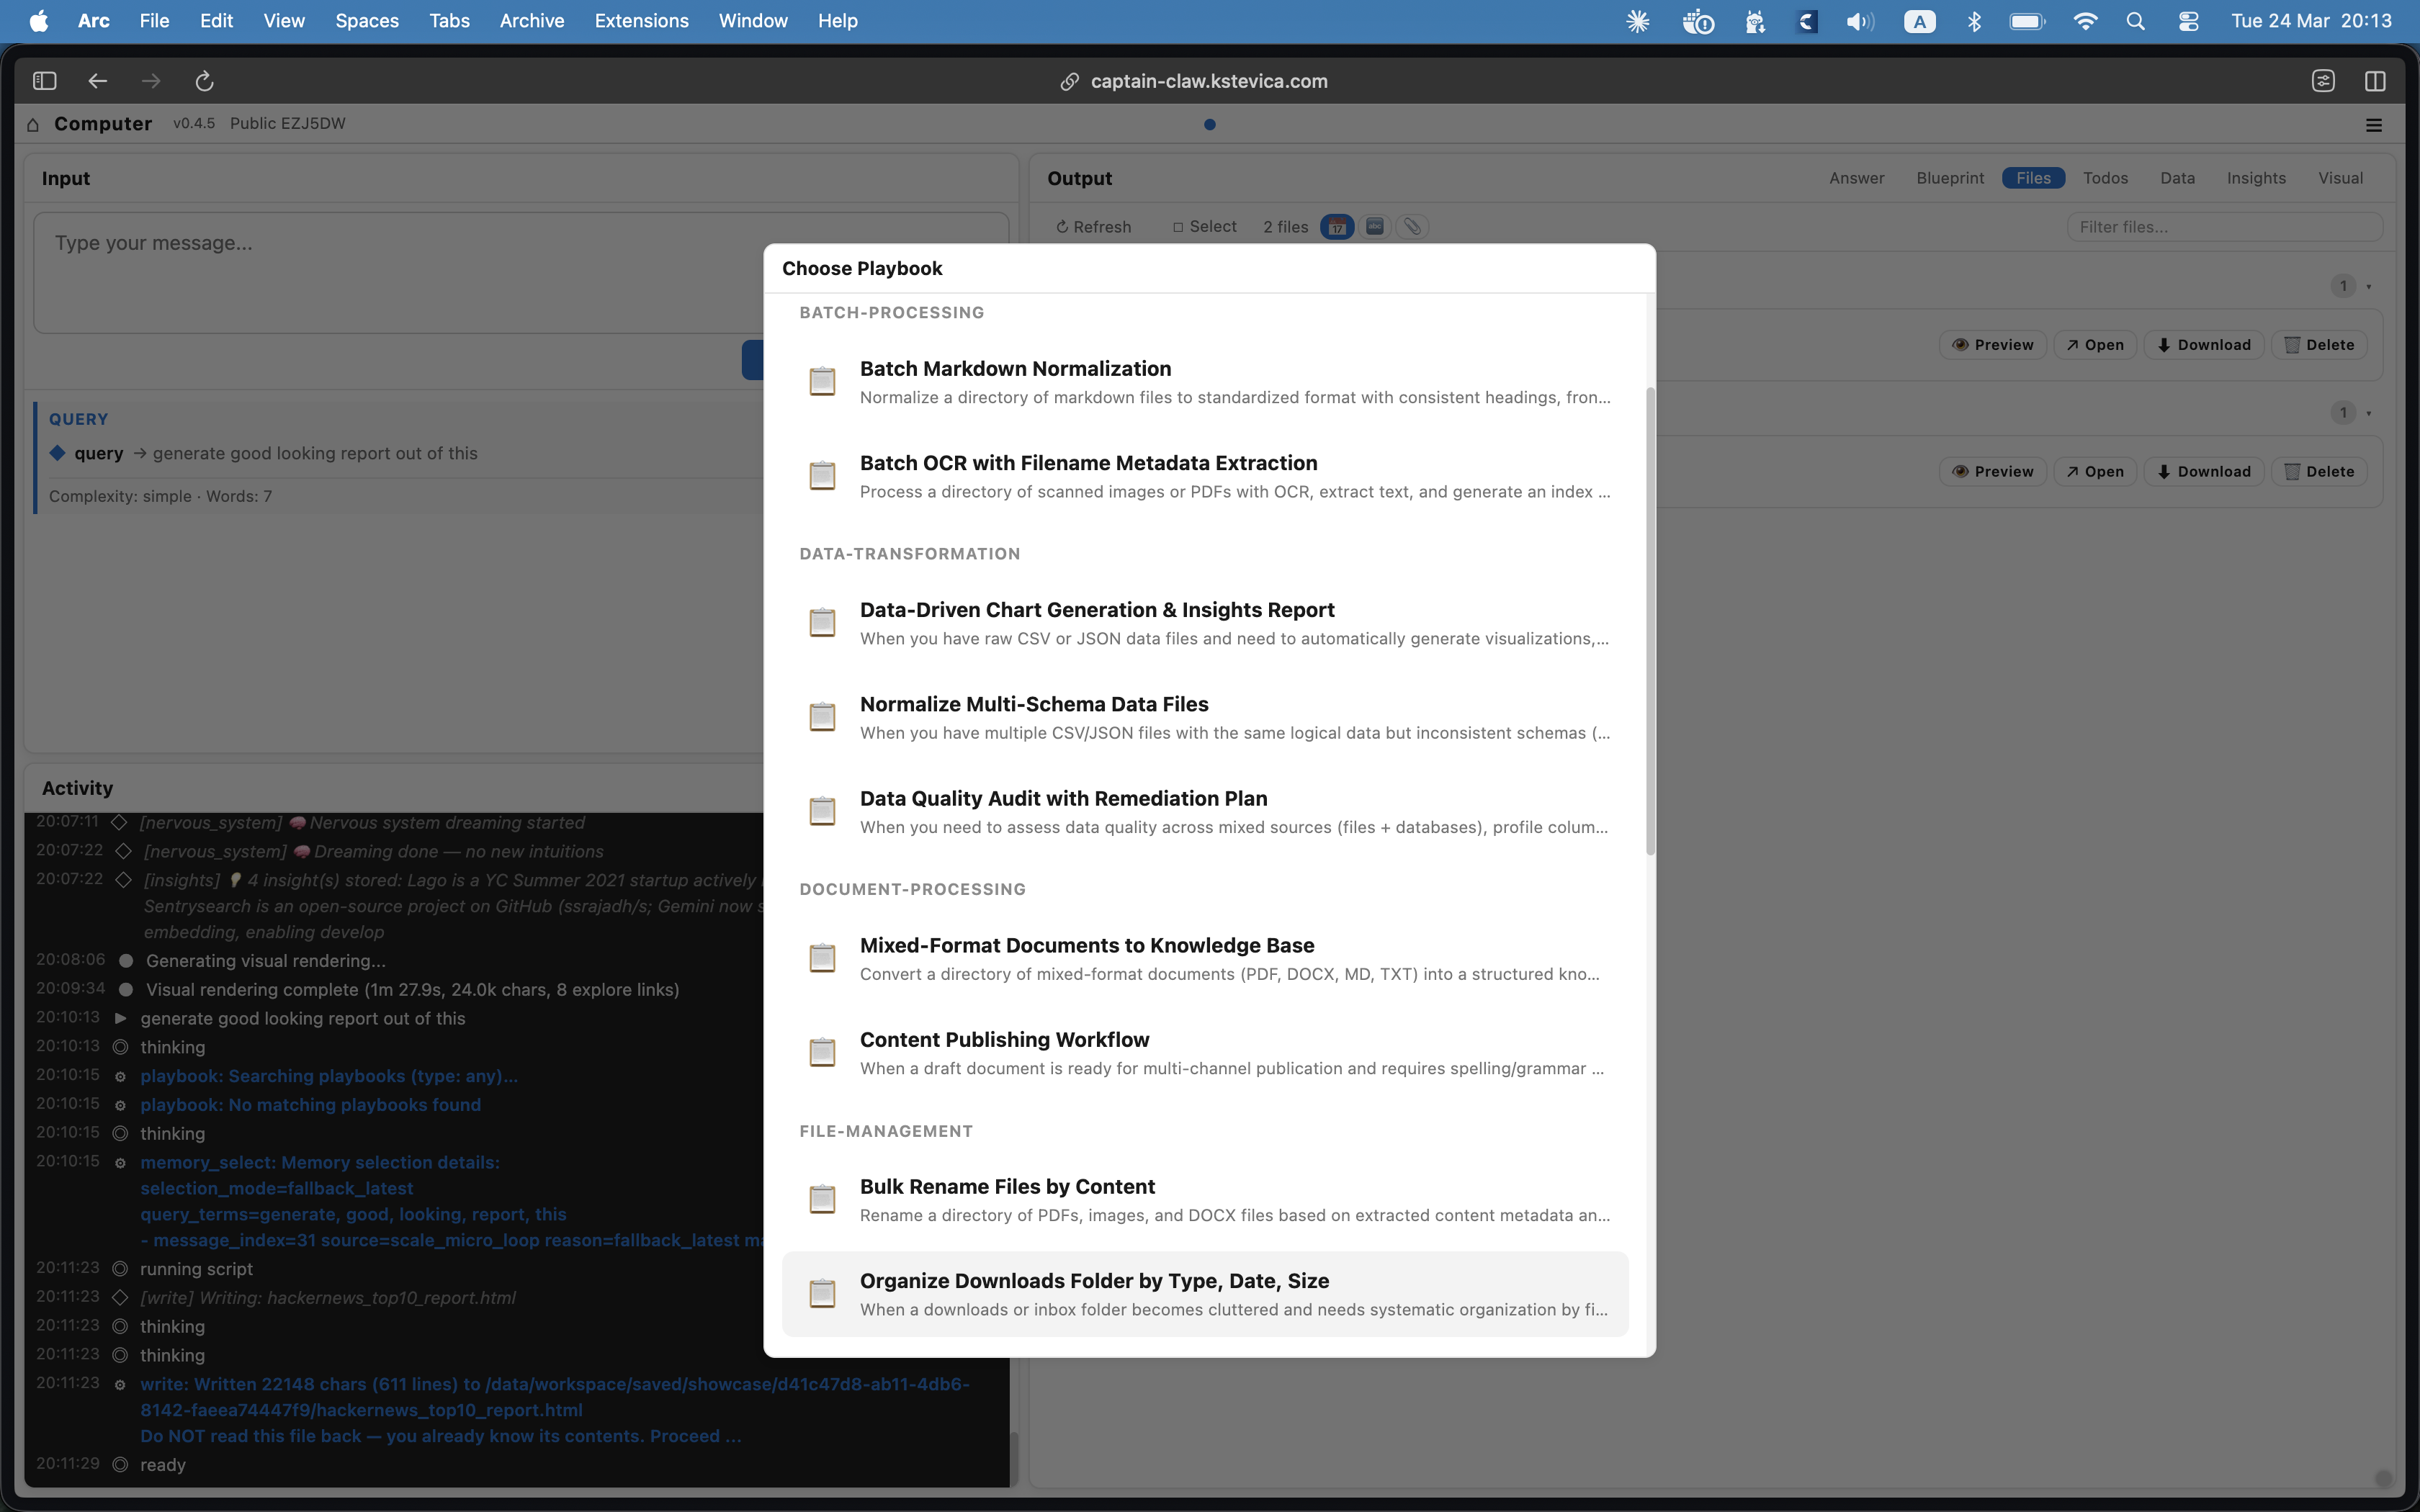Image resolution: width=2420 pixels, height=1512 pixels.
Task: Download the second file in Output
Action: click(x=2203, y=472)
